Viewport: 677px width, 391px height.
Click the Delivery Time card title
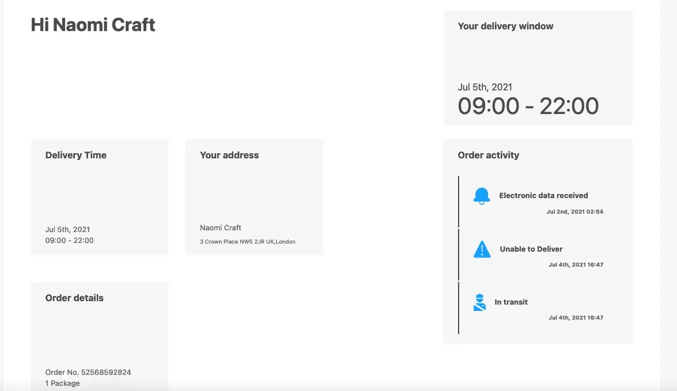coord(76,155)
